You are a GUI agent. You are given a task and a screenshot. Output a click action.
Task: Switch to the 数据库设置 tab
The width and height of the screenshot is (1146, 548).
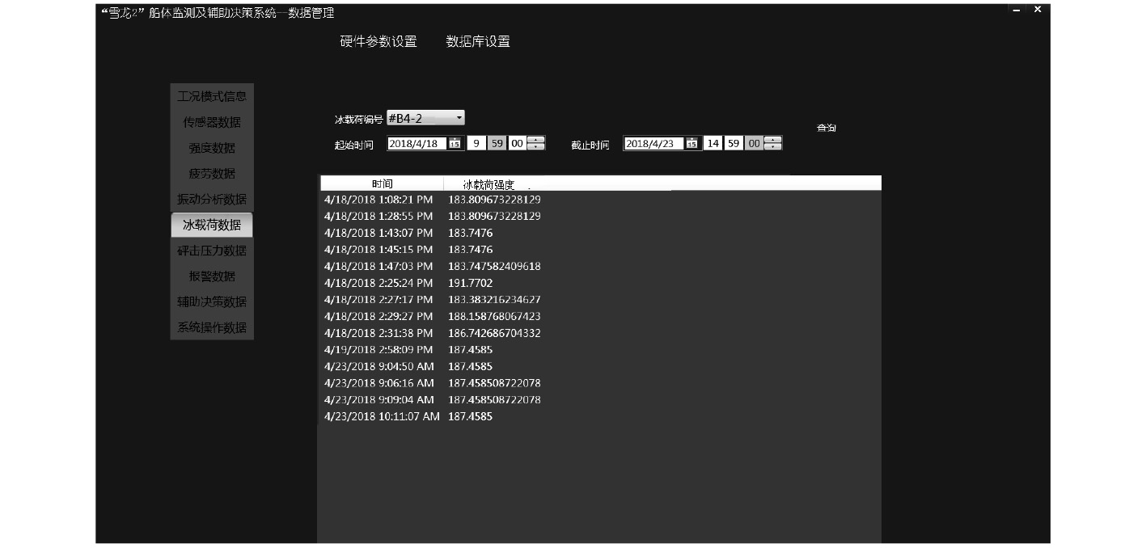pos(478,42)
